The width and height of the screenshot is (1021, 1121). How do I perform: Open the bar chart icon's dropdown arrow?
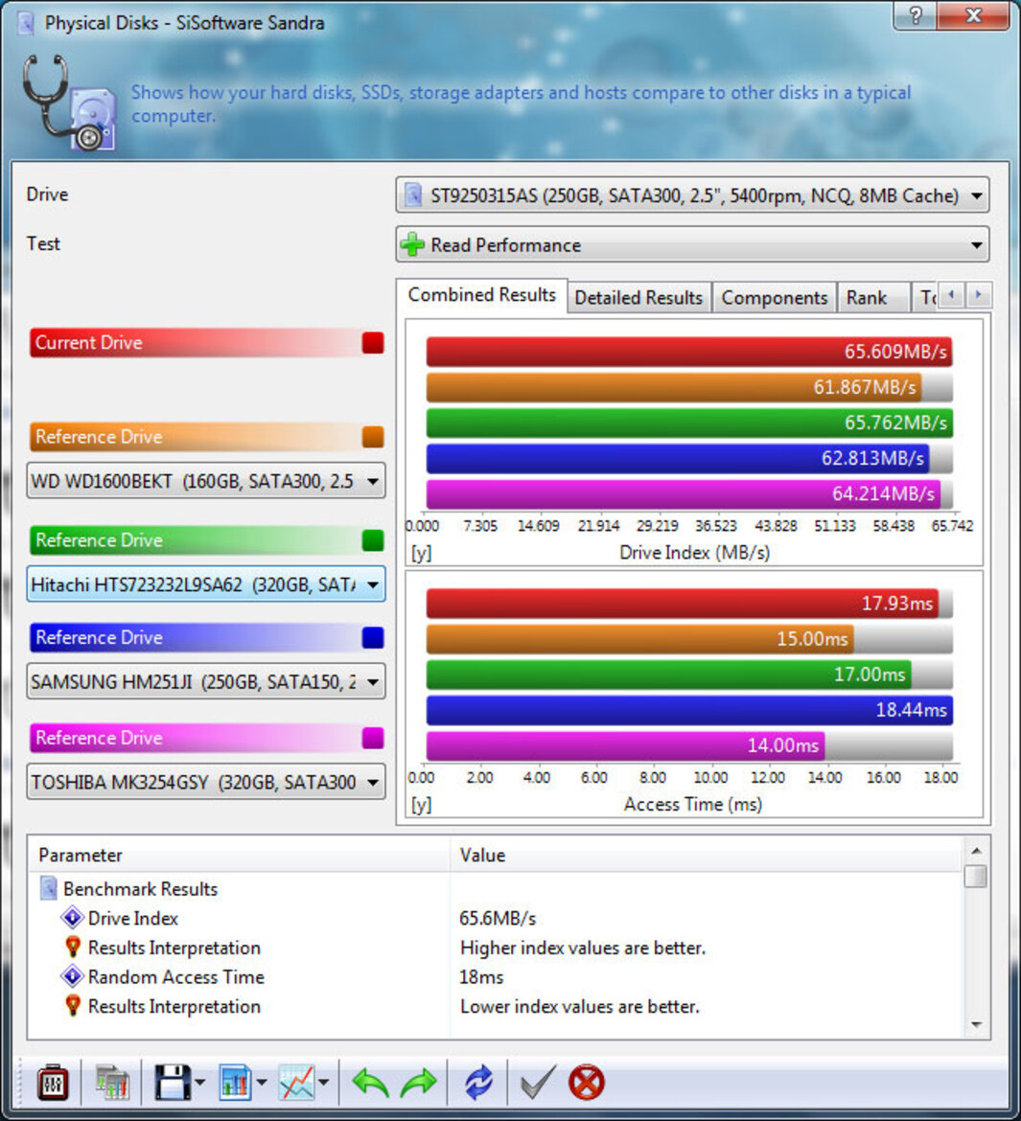pos(262,1083)
